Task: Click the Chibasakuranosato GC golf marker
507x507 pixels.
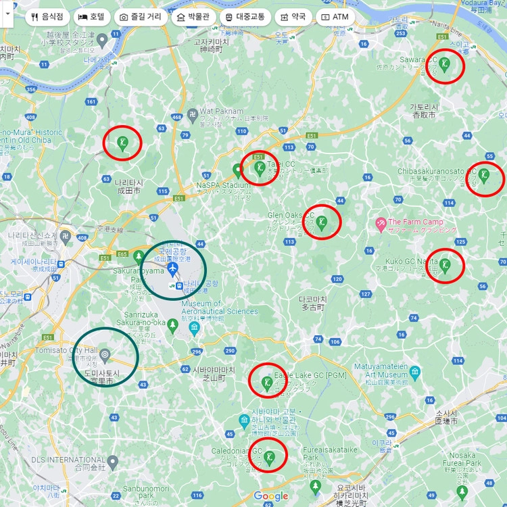Action: pyautogui.click(x=484, y=176)
